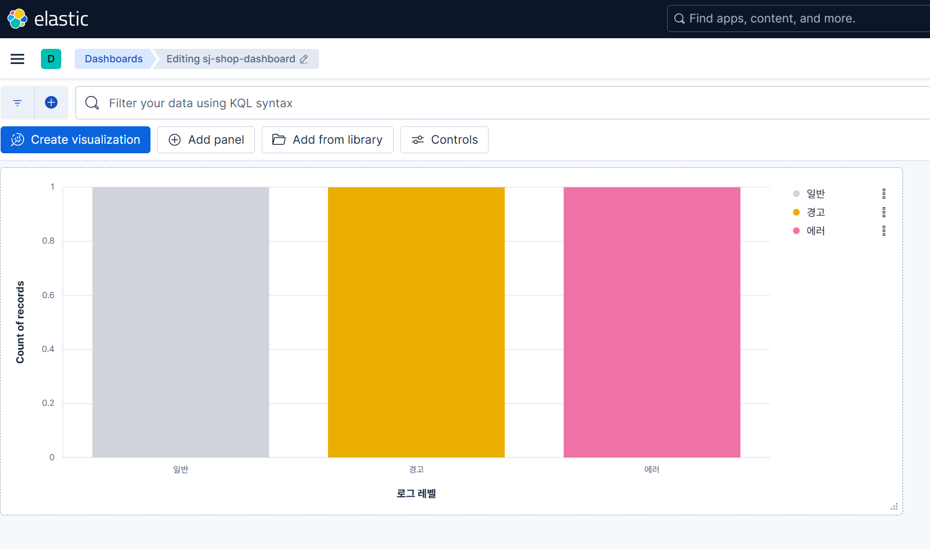The height and width of the screenshot is (549, 930).
Task: Click the gray 일반 legend color dot
Action: pos(796,194)
